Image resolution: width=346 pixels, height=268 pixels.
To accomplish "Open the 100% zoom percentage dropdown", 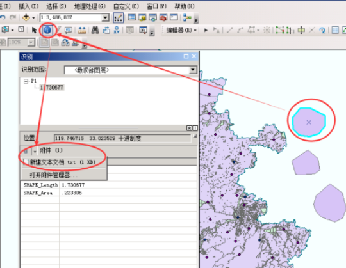I will coord(31,42).
